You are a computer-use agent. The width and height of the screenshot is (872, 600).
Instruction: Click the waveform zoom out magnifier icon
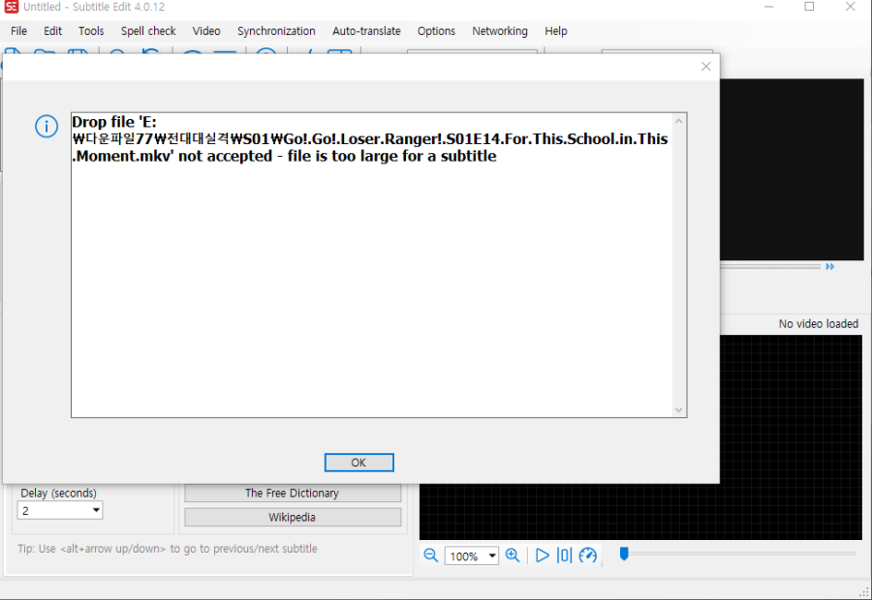pyautogui.click(x=431, y=555)
